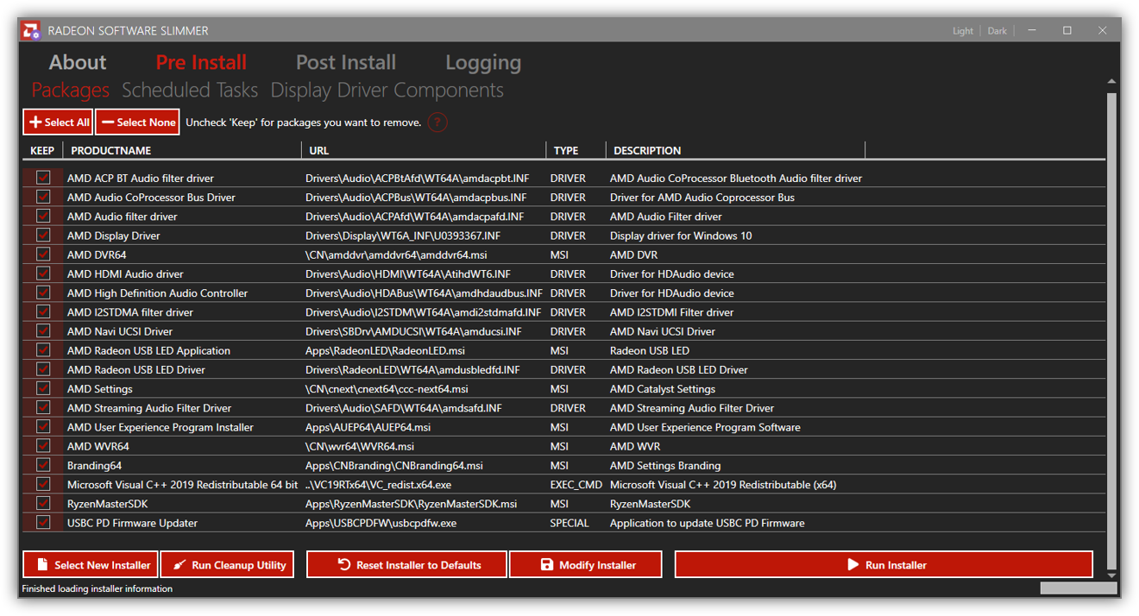Click the Select All button
Screen dimensions: 1139x616
58,123
